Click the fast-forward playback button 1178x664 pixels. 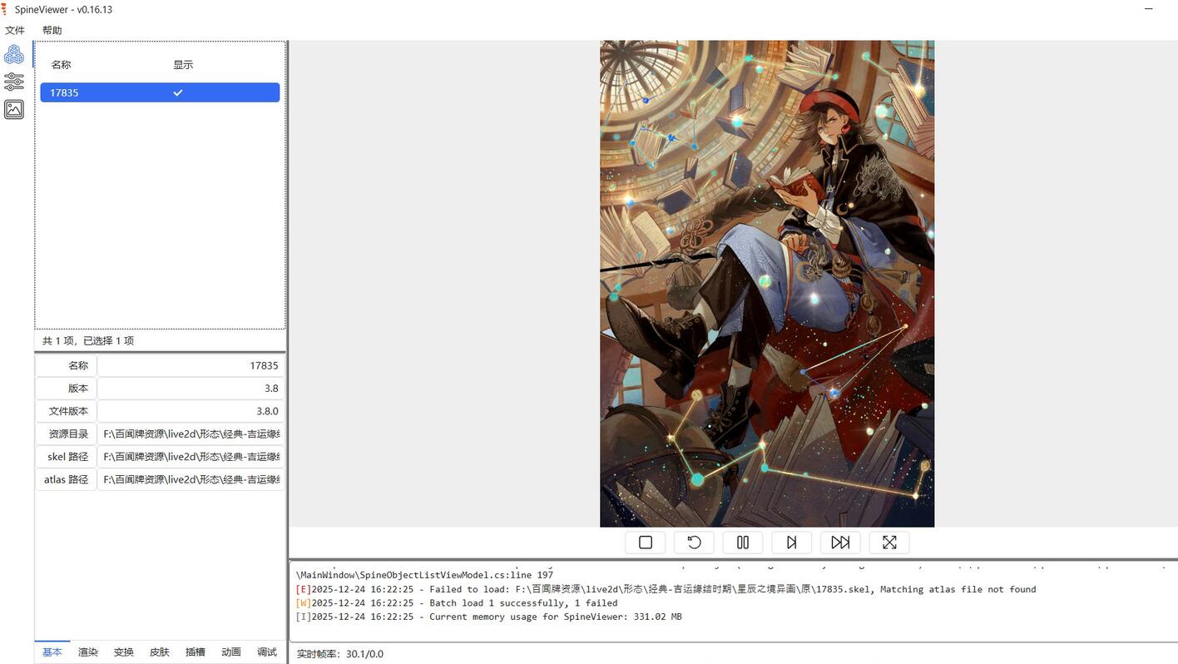[840, 543]
